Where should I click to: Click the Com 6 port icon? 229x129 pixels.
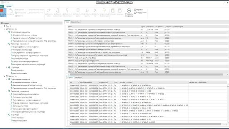coord(4,26)
